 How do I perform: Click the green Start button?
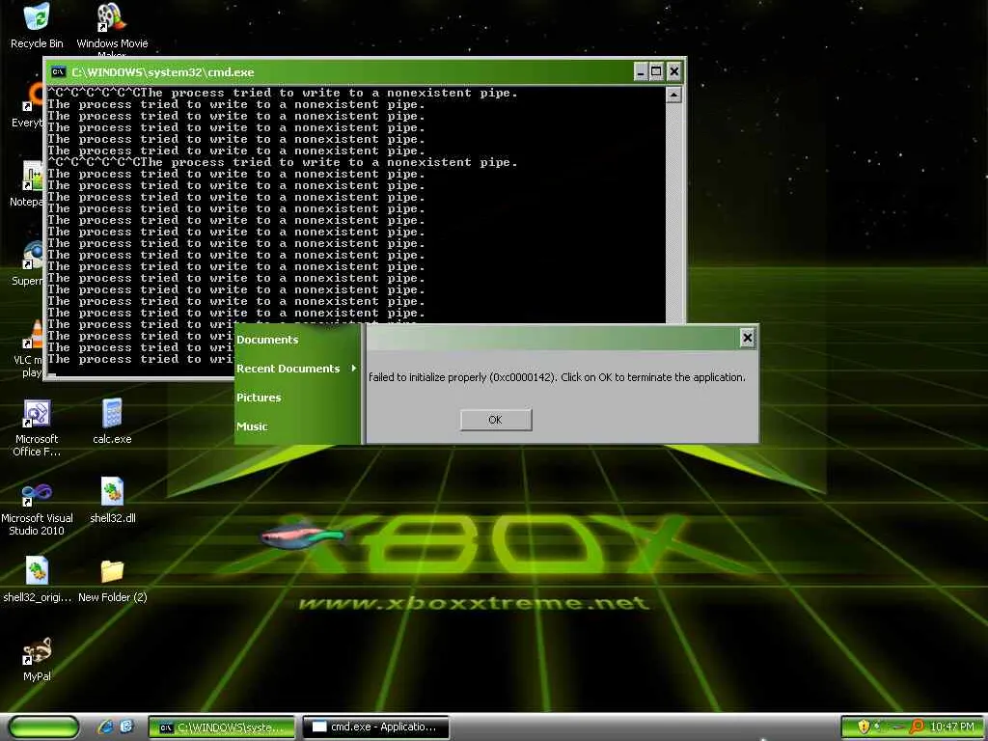pos(44,727)
